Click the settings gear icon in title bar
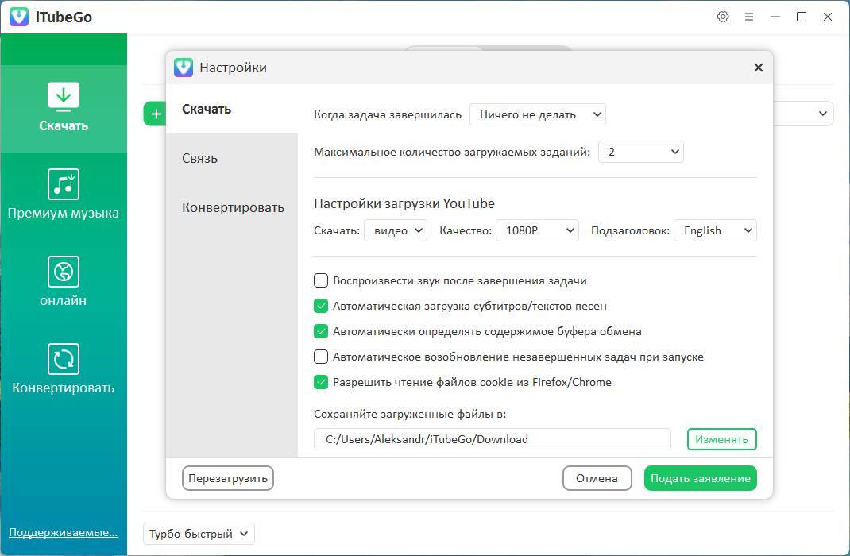 (x=723, y=17)
